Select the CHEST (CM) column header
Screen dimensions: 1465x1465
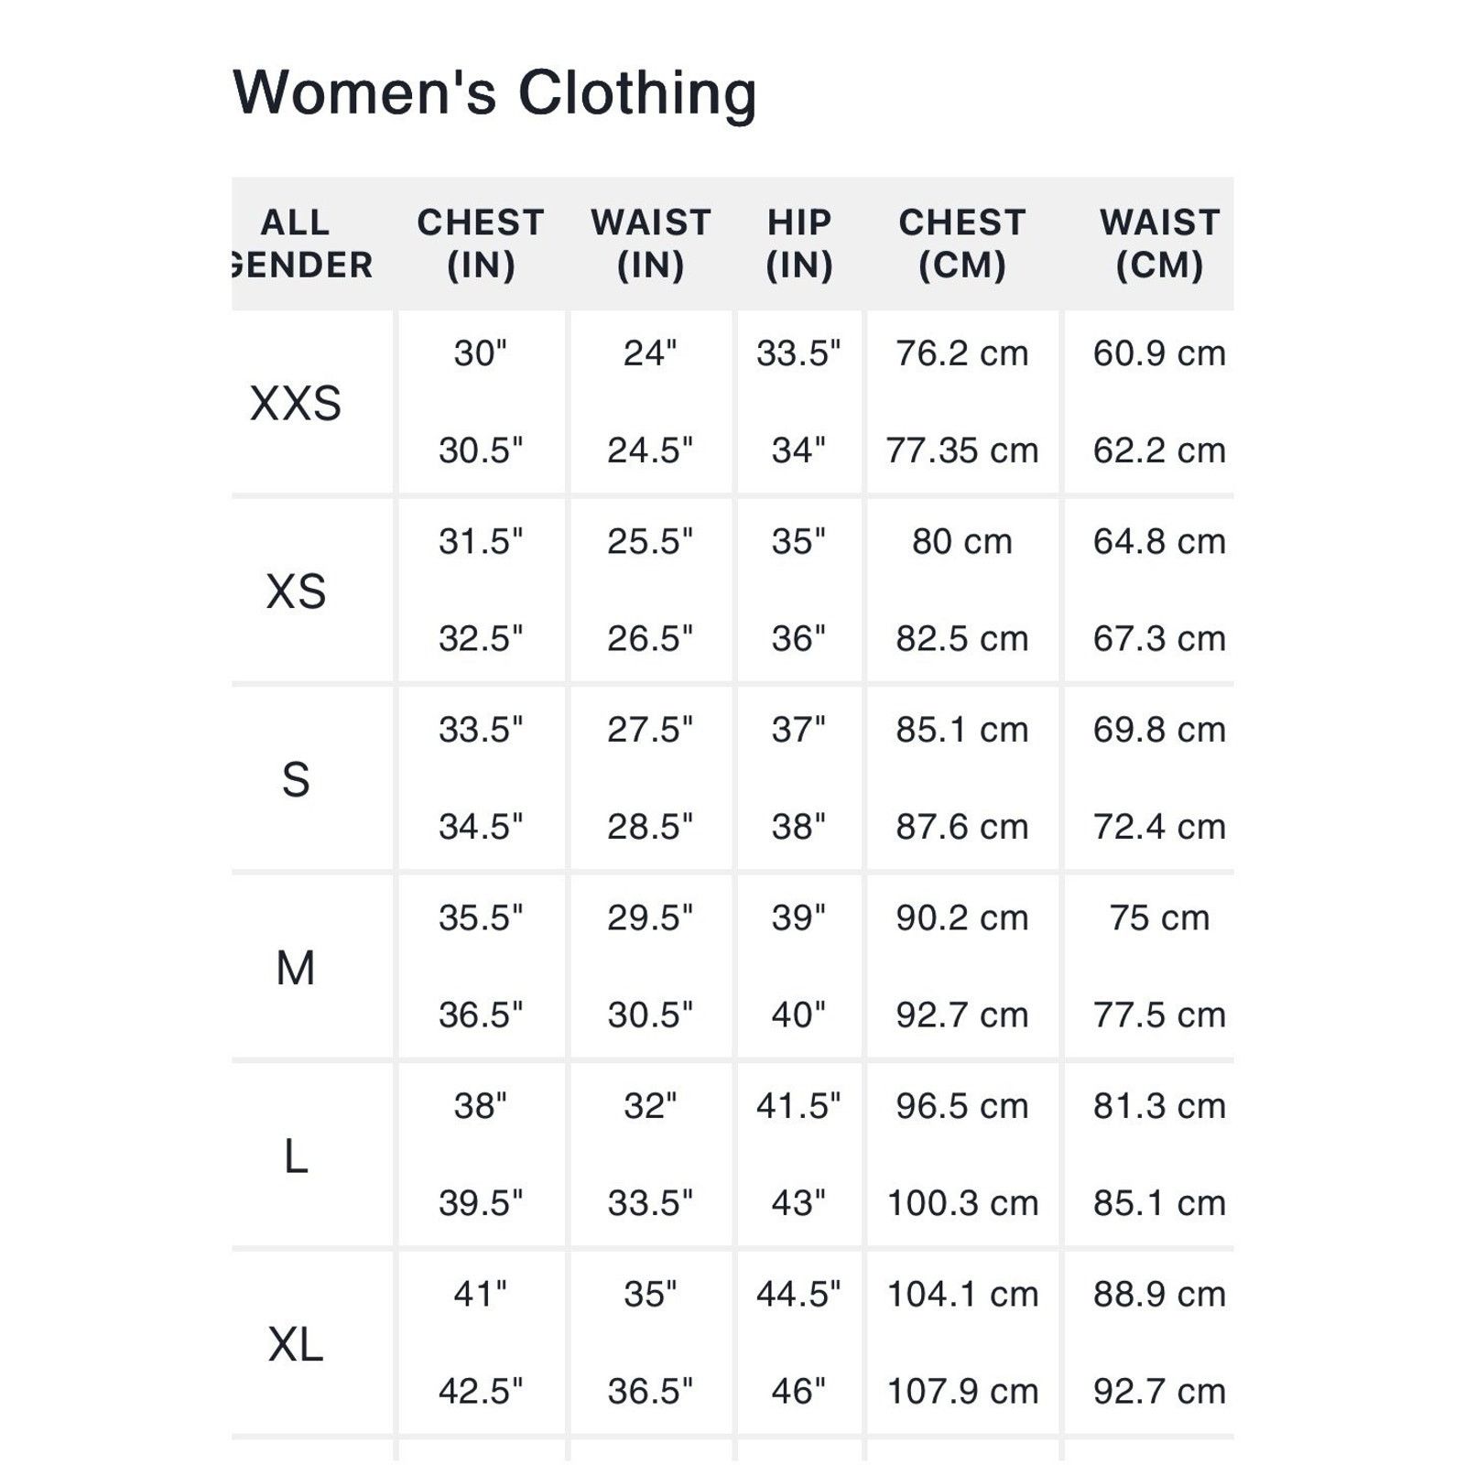pos(962,244)
